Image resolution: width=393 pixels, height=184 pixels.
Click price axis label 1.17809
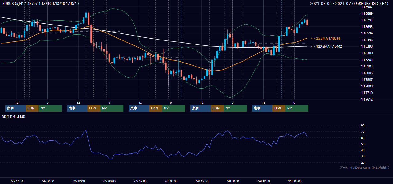point(367,86)
